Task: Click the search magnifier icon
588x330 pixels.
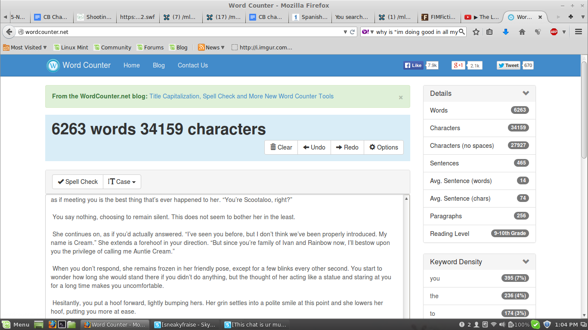Action: tap(462, 32)
